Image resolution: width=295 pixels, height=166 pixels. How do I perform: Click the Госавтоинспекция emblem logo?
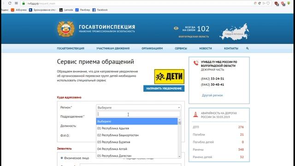[x=65, y=29]
